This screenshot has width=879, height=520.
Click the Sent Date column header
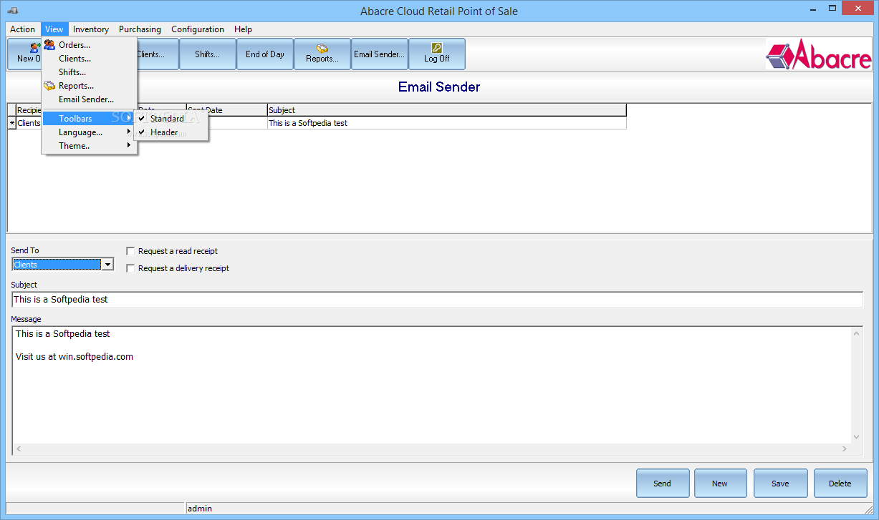[227, 110]
